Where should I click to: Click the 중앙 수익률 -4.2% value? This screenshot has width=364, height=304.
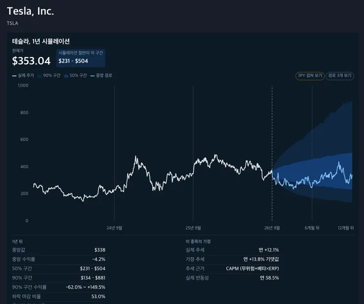[99, 259]
